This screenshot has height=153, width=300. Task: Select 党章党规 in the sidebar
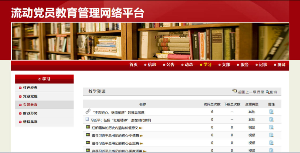(30, 97)
